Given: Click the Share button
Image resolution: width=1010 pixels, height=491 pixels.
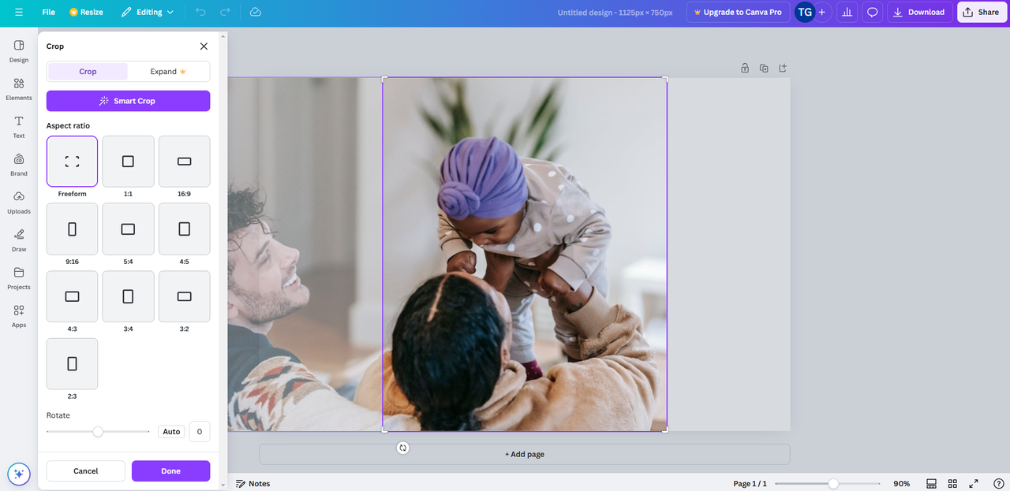Looking at the screenshot, I should 981,12.
